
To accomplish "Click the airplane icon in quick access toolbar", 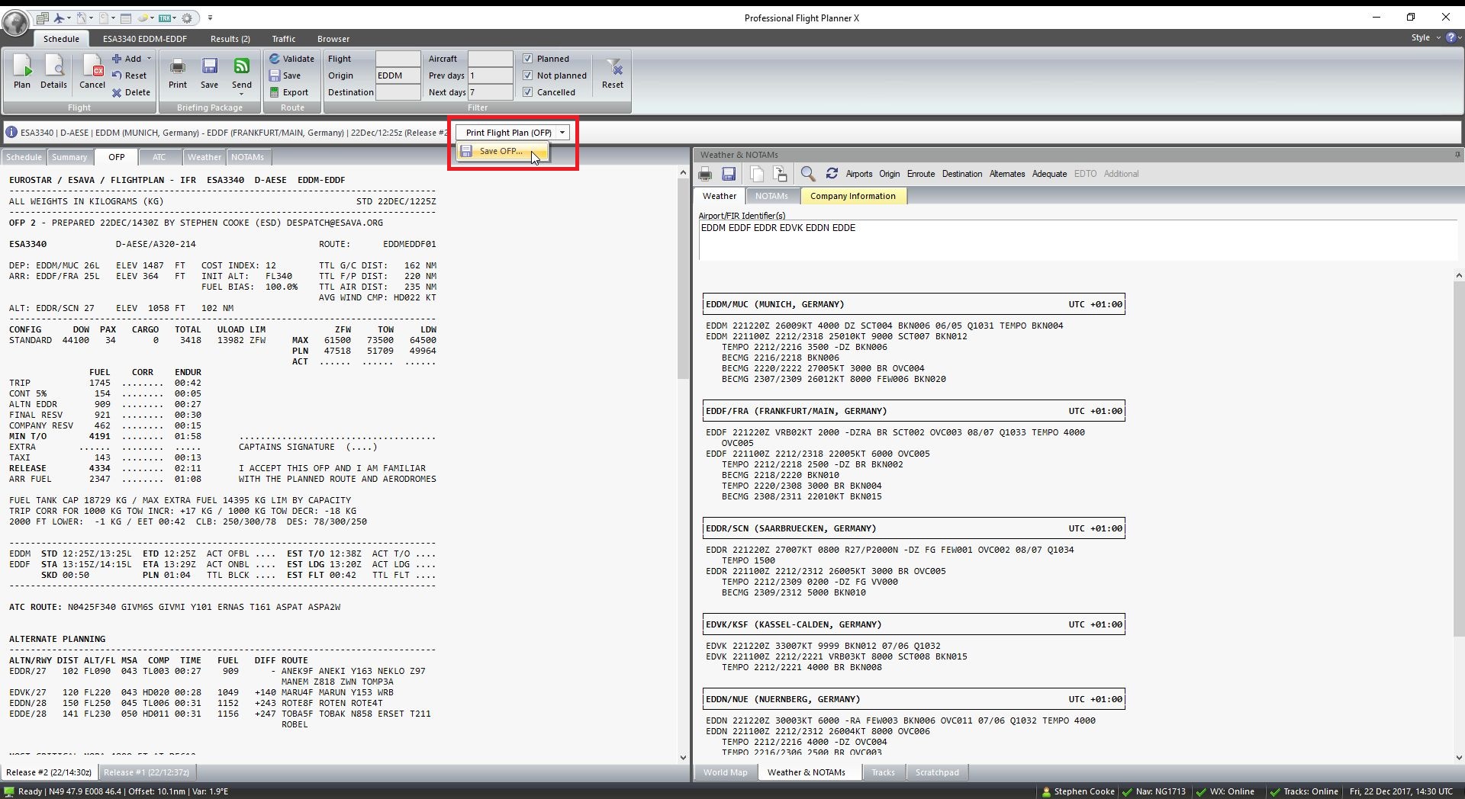I will 60,18.
